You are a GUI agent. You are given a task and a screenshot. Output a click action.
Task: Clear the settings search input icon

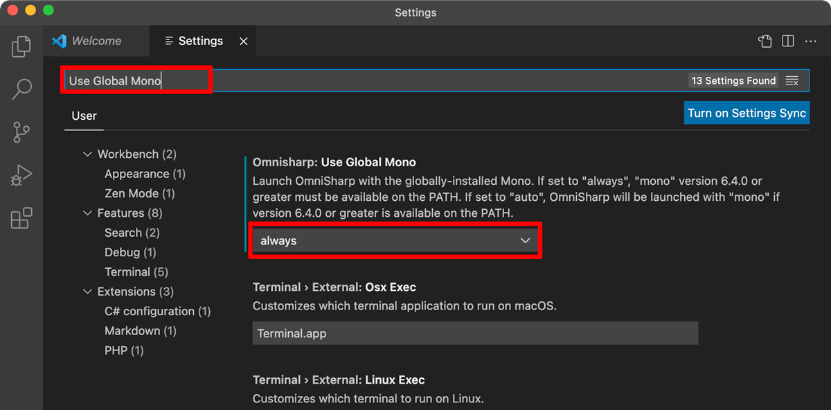point(792,81)
